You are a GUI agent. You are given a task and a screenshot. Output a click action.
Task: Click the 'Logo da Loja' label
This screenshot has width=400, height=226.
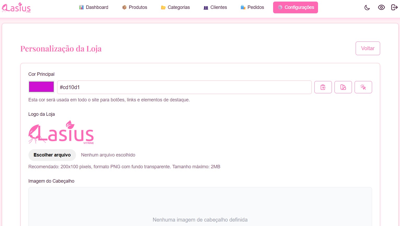(42, 114)
